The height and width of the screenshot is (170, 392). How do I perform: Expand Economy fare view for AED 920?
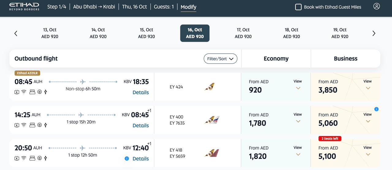pos(298,85)
